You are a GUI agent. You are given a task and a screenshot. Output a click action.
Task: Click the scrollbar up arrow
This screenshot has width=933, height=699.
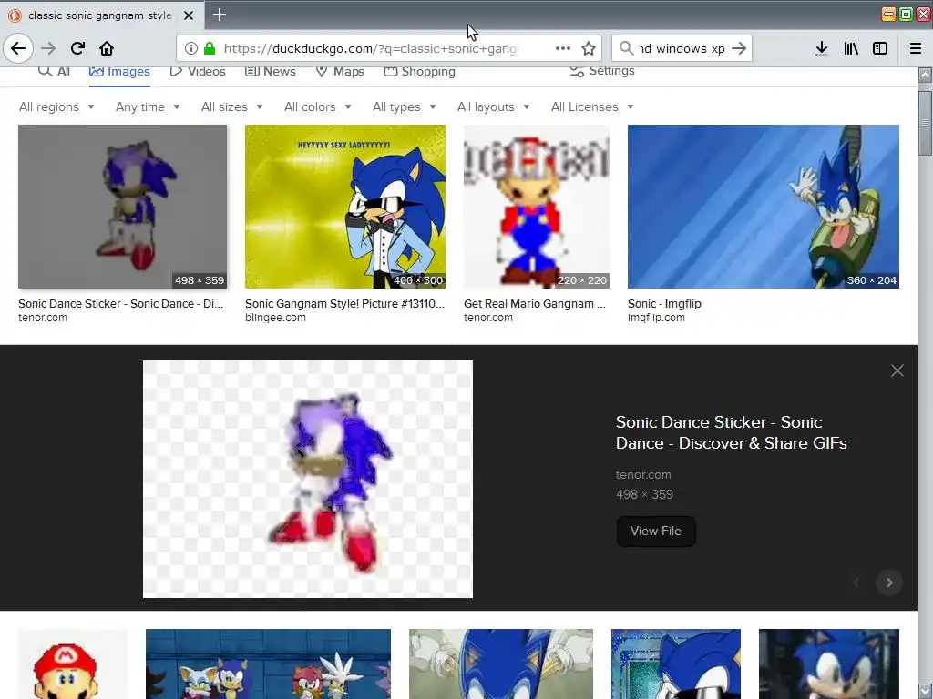(925, 75)
